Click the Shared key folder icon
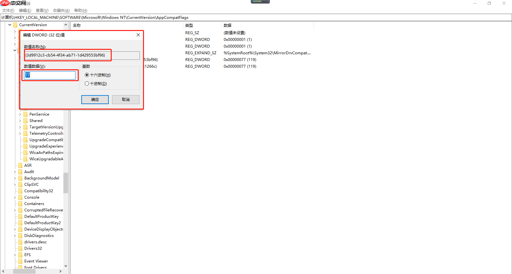This screenshot has width=512, height=274. point(26,121)
